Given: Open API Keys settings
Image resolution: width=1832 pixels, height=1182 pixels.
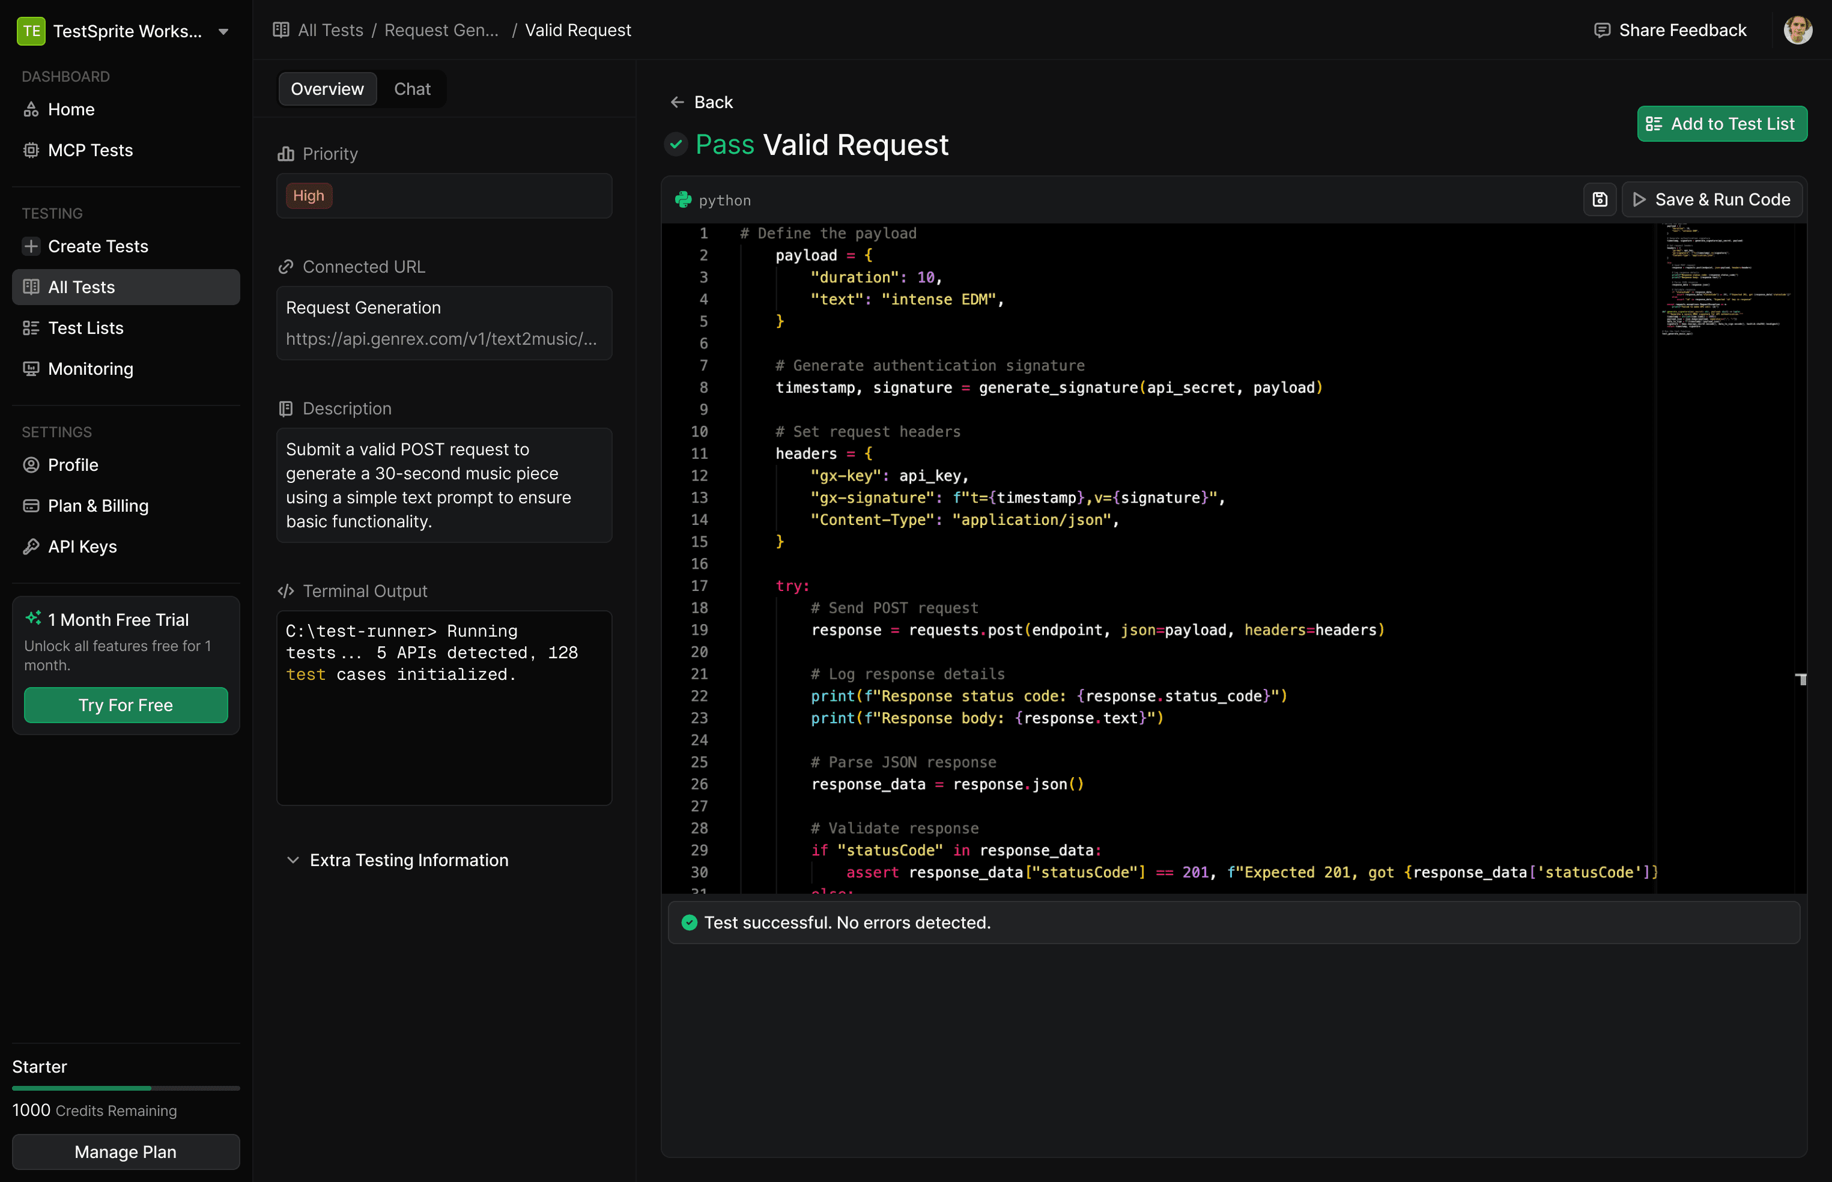Looking at the screenshot, I should coord(82,547).
